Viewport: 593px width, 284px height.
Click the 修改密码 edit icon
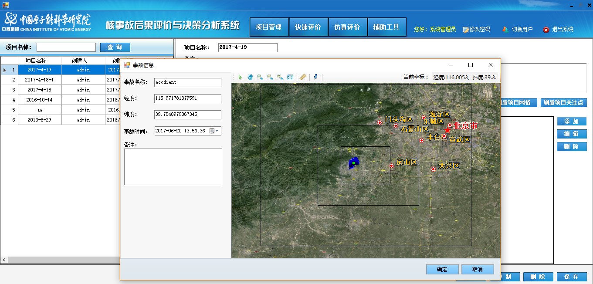(466, 30)
